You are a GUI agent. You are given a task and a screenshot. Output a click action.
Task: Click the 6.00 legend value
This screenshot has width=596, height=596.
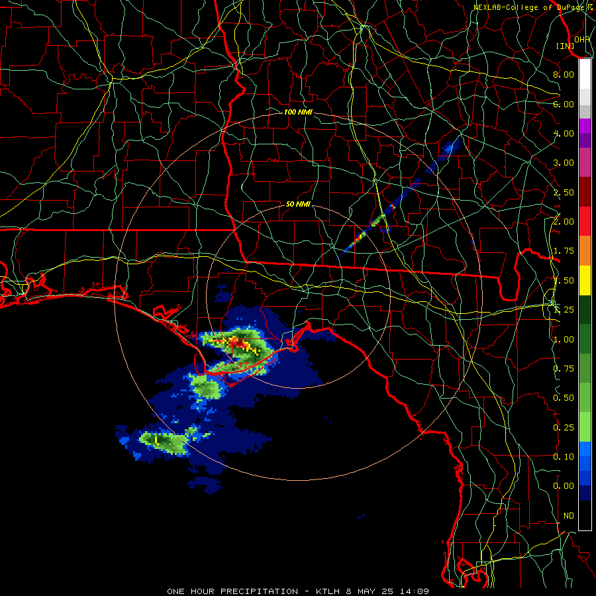(x=564, y=104)
